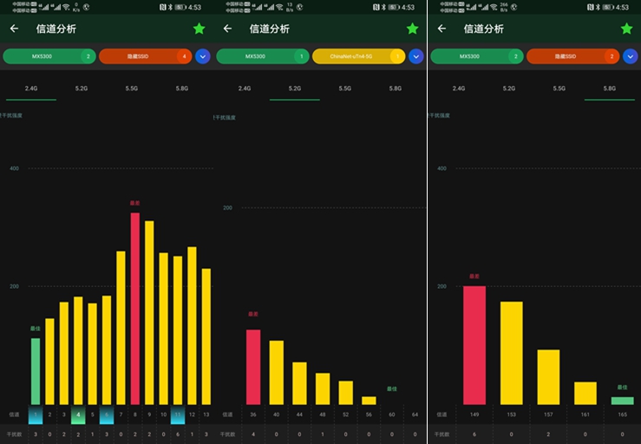
Task: Tap the red bar for channel 36
Action: [253, 367]
